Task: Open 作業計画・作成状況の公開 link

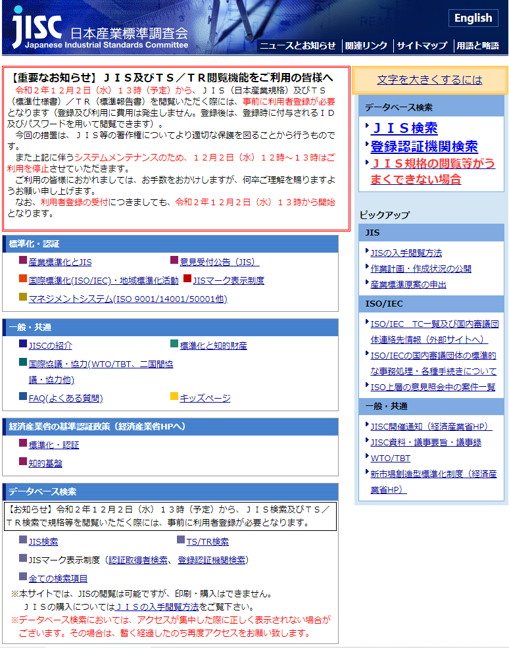Action: point(421,268)
